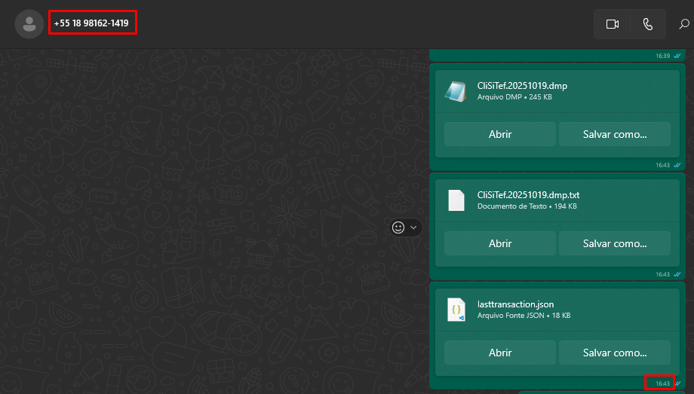Screen dimensions: 694x394
Task: Save lasttransaction.json using Salvar como
Action: [x=614, y=353]
